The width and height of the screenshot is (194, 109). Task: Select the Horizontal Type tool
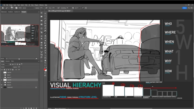45,53
